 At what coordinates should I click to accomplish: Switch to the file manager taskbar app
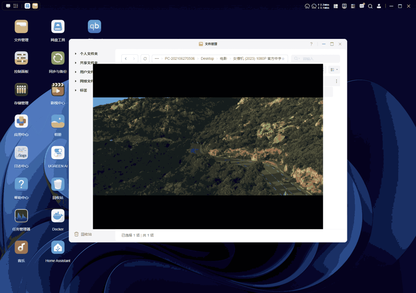pos(35,6)
